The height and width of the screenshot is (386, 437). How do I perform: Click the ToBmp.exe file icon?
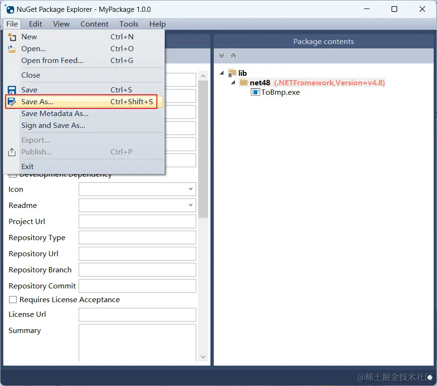coord(255,92)
